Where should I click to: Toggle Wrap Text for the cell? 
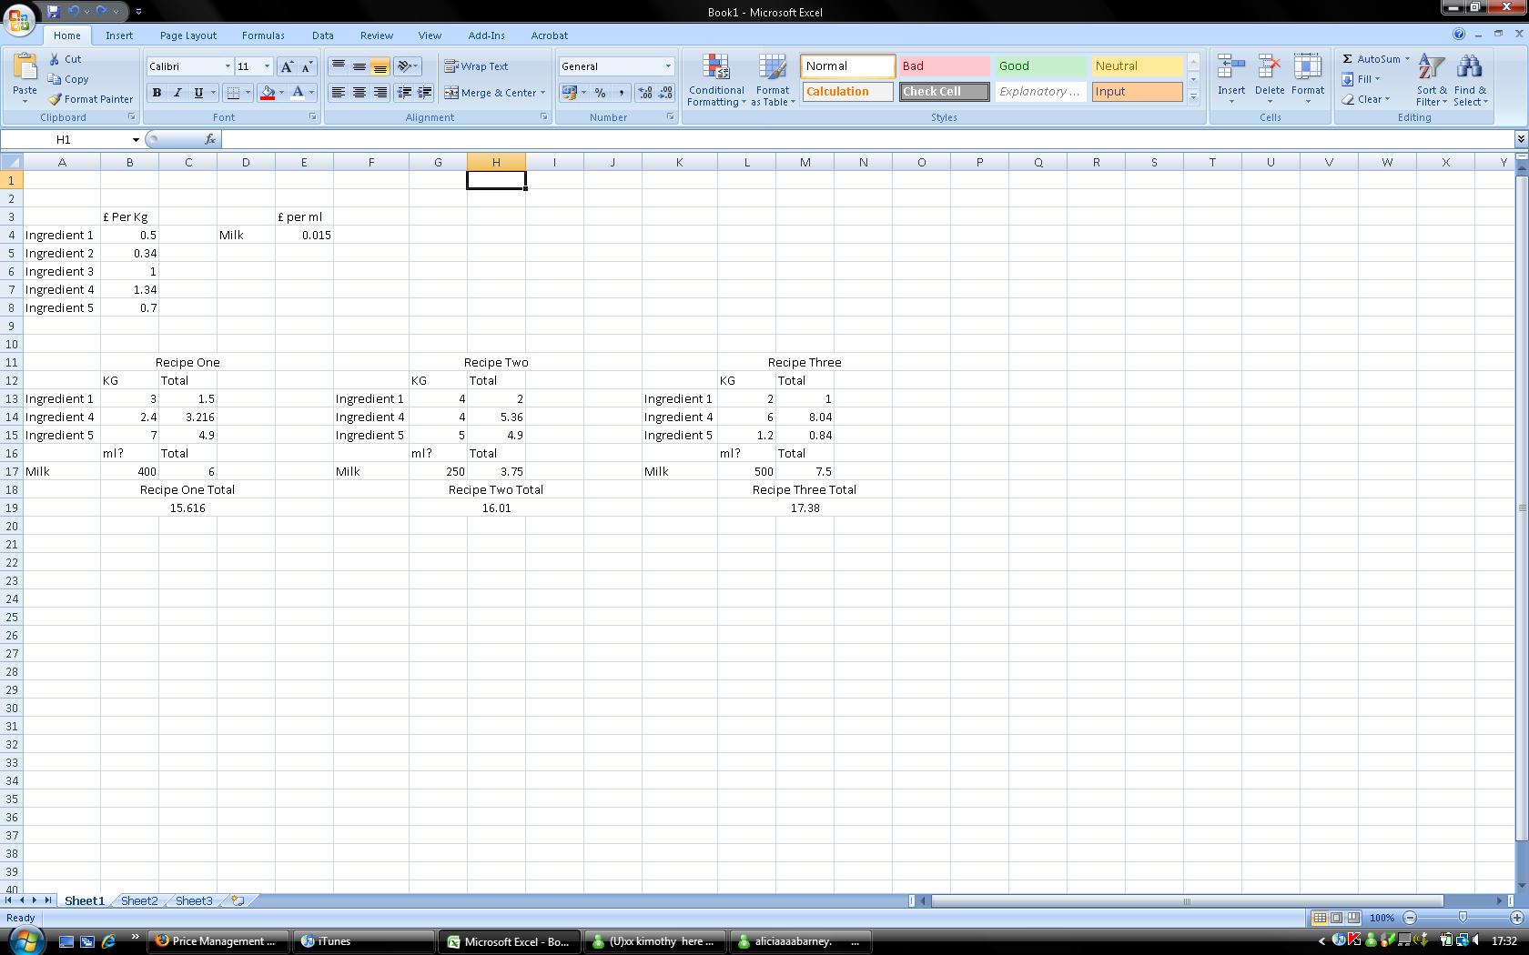(x=476, y=66)
